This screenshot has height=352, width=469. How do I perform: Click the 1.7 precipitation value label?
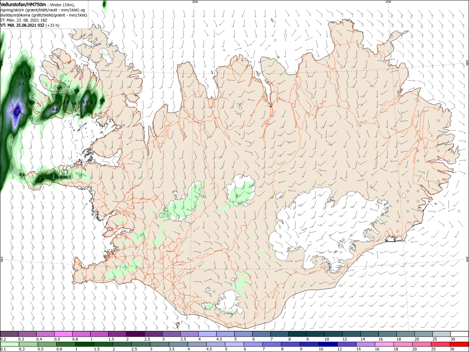click(x=57, y=96)
